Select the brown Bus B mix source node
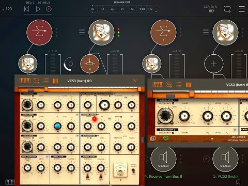The image size is (248, 186). pos(163,33)
